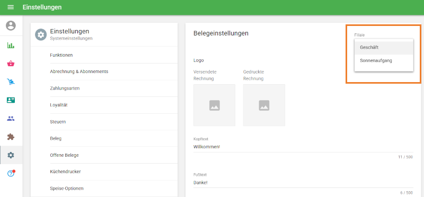Open the hamburger navigation menu

[11, 7]
